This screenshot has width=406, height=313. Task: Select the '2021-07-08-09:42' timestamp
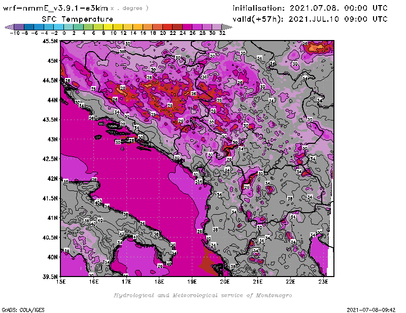click(x=371, y=310)
